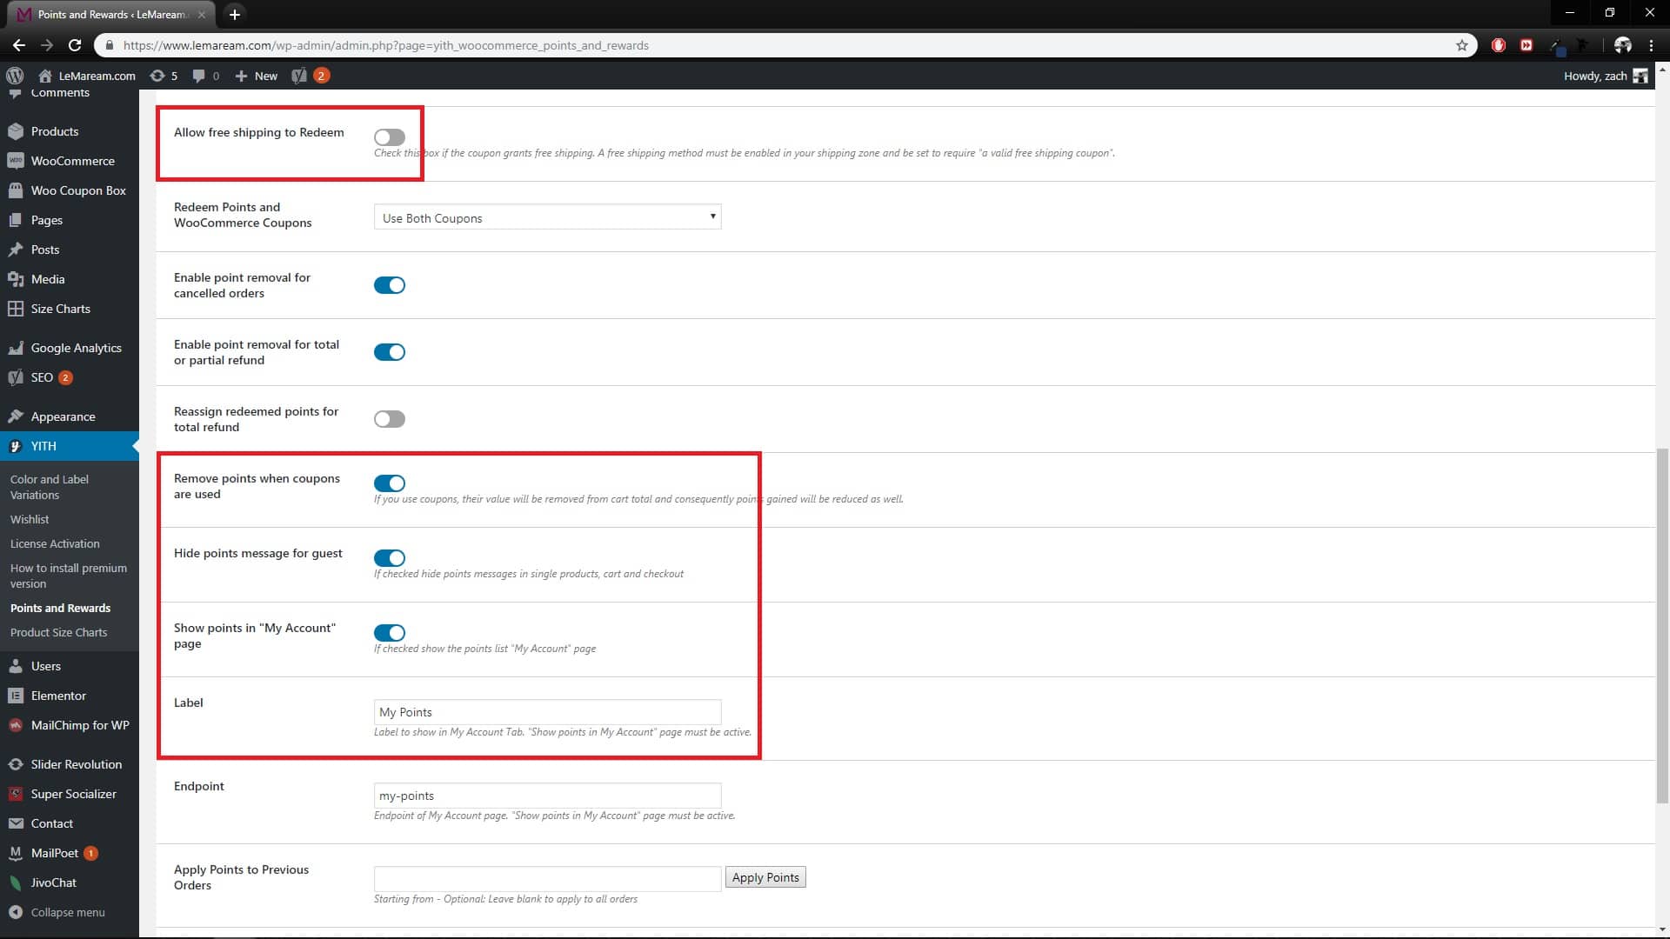Screen dimensions: 1670x939
Task: Open License Activation submenu item
Action: (x=55, y=543)
